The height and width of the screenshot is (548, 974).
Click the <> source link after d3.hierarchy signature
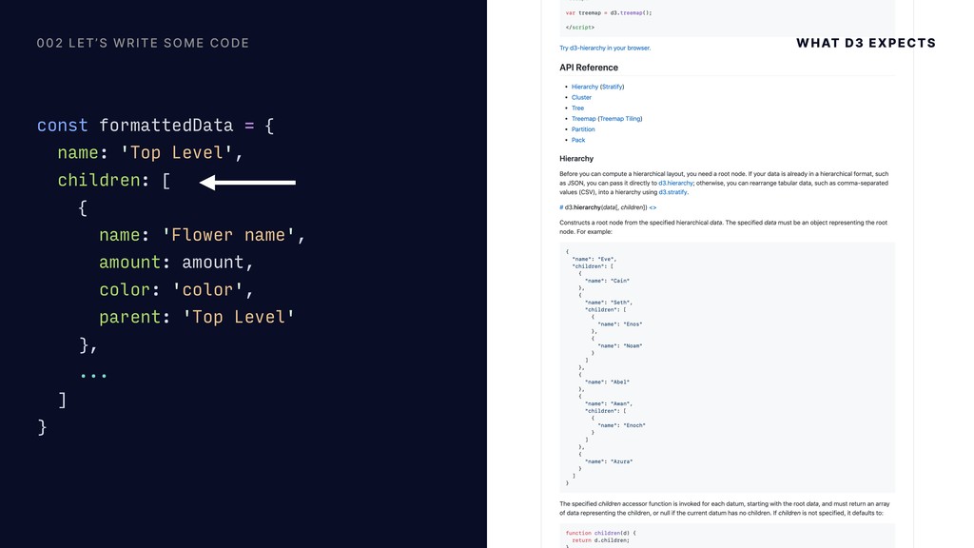point(653,207)
